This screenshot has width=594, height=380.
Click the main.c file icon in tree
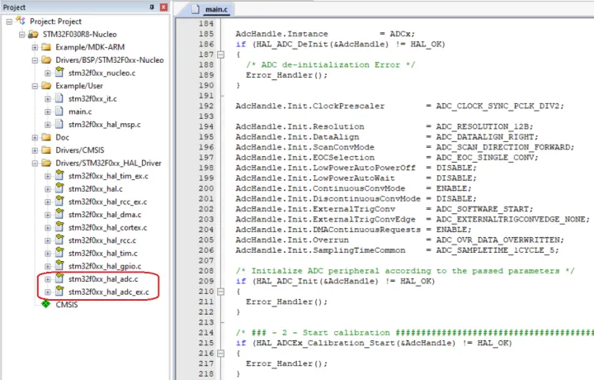point(59,112)
